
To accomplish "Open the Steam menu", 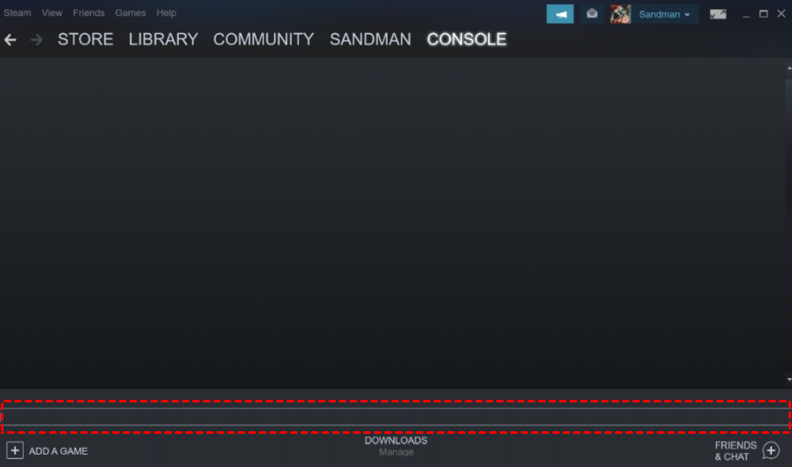I will click(x=17, y=12).
